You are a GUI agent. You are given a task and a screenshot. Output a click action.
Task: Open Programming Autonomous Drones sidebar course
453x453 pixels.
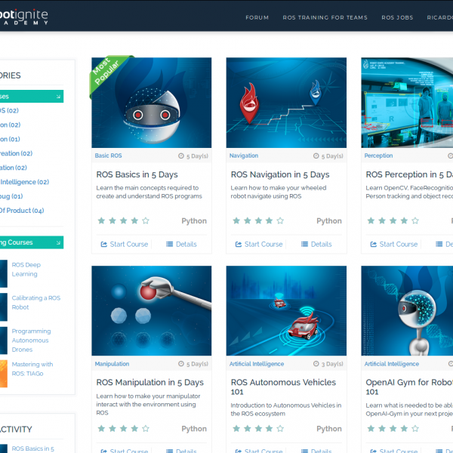click(x=31, y=341)
